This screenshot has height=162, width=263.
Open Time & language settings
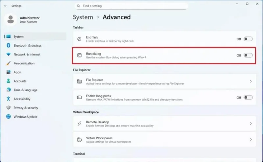pyautogui.click(x=35, y=90)
